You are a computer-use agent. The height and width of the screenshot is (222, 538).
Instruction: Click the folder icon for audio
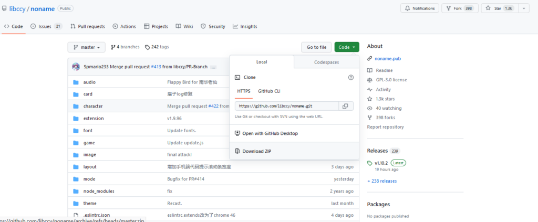point(76,82)
